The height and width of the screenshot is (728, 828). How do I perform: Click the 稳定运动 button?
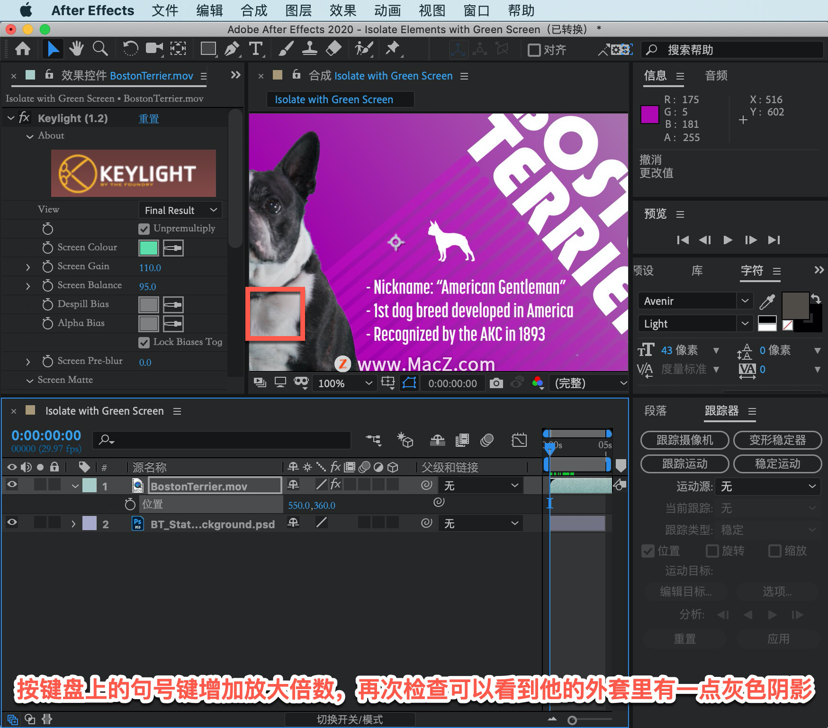tap(777, 464)
